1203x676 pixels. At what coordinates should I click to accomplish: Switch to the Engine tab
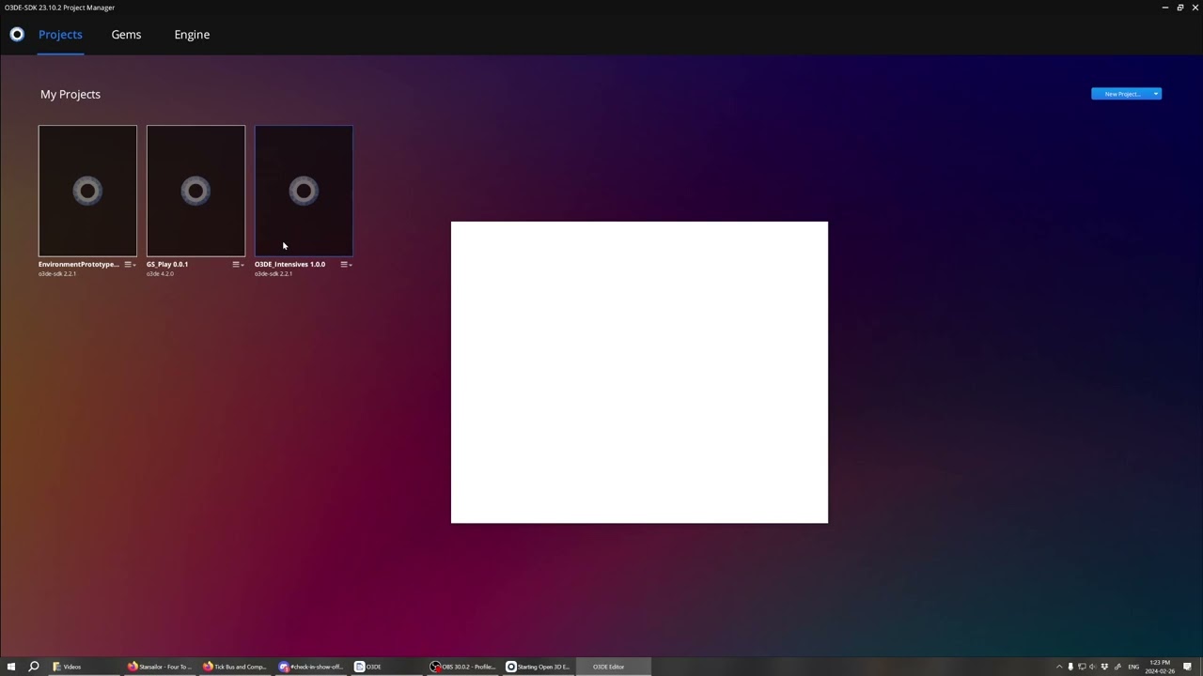[x=192, y=35]
